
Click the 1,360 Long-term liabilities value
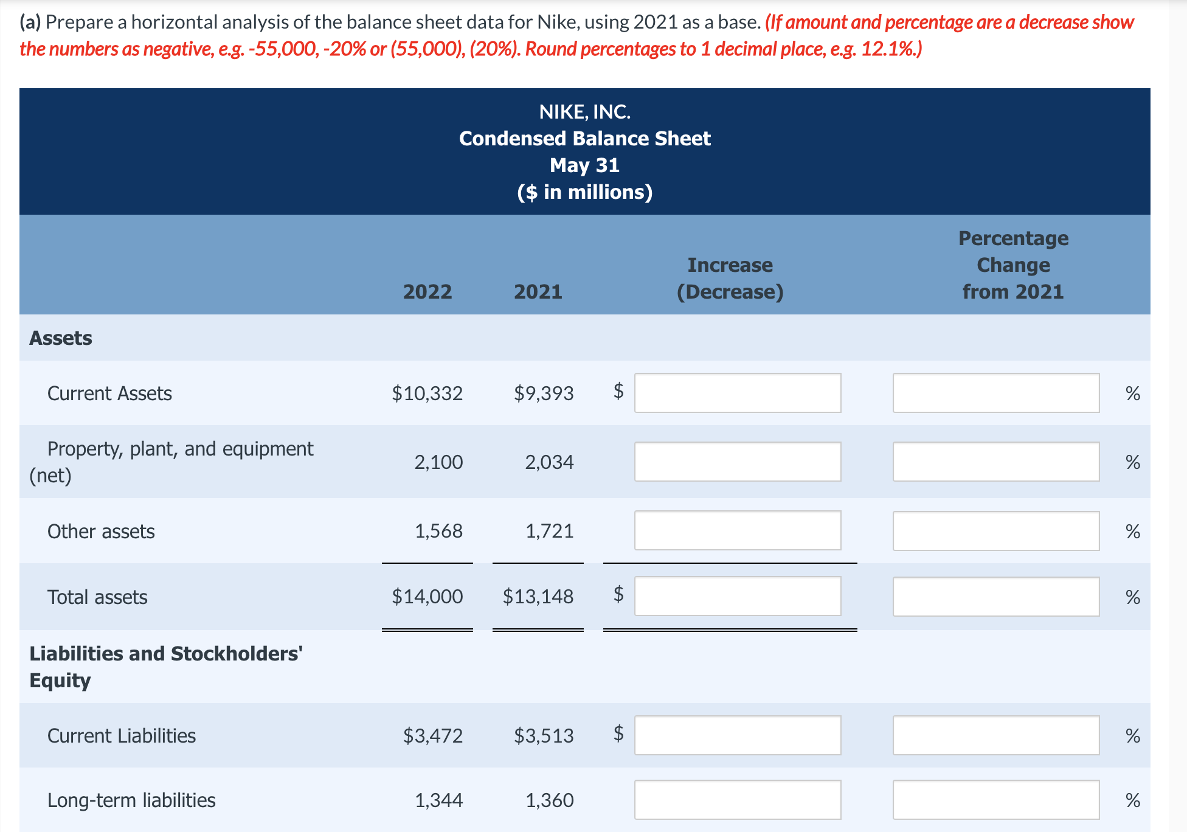tap(549, 800)
